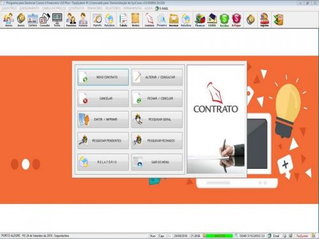Click the single businessman toolbar icon
This screenshot has height=239, width=319.
tap(83, 20)
